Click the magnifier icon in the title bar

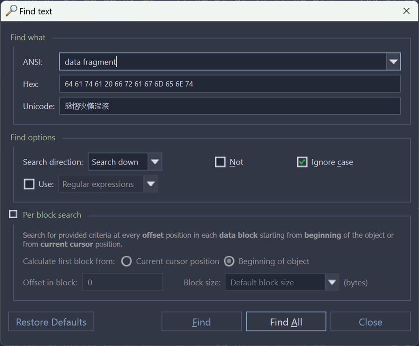(11, 10)
